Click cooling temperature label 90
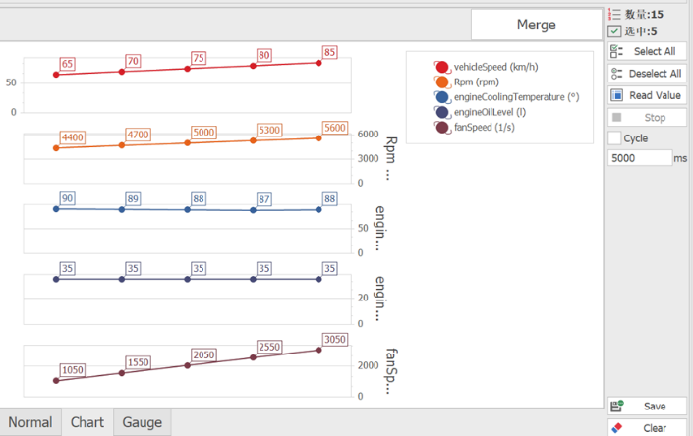Image resolution: width=693 pixels, height=436 pixels. [x=67, y=198]
